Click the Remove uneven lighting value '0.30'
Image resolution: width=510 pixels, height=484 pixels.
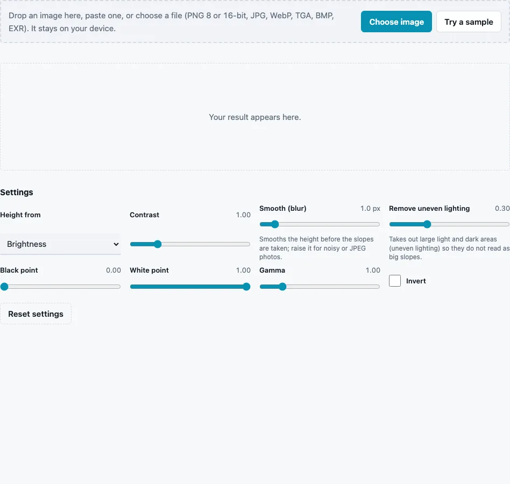pos(502,208)
